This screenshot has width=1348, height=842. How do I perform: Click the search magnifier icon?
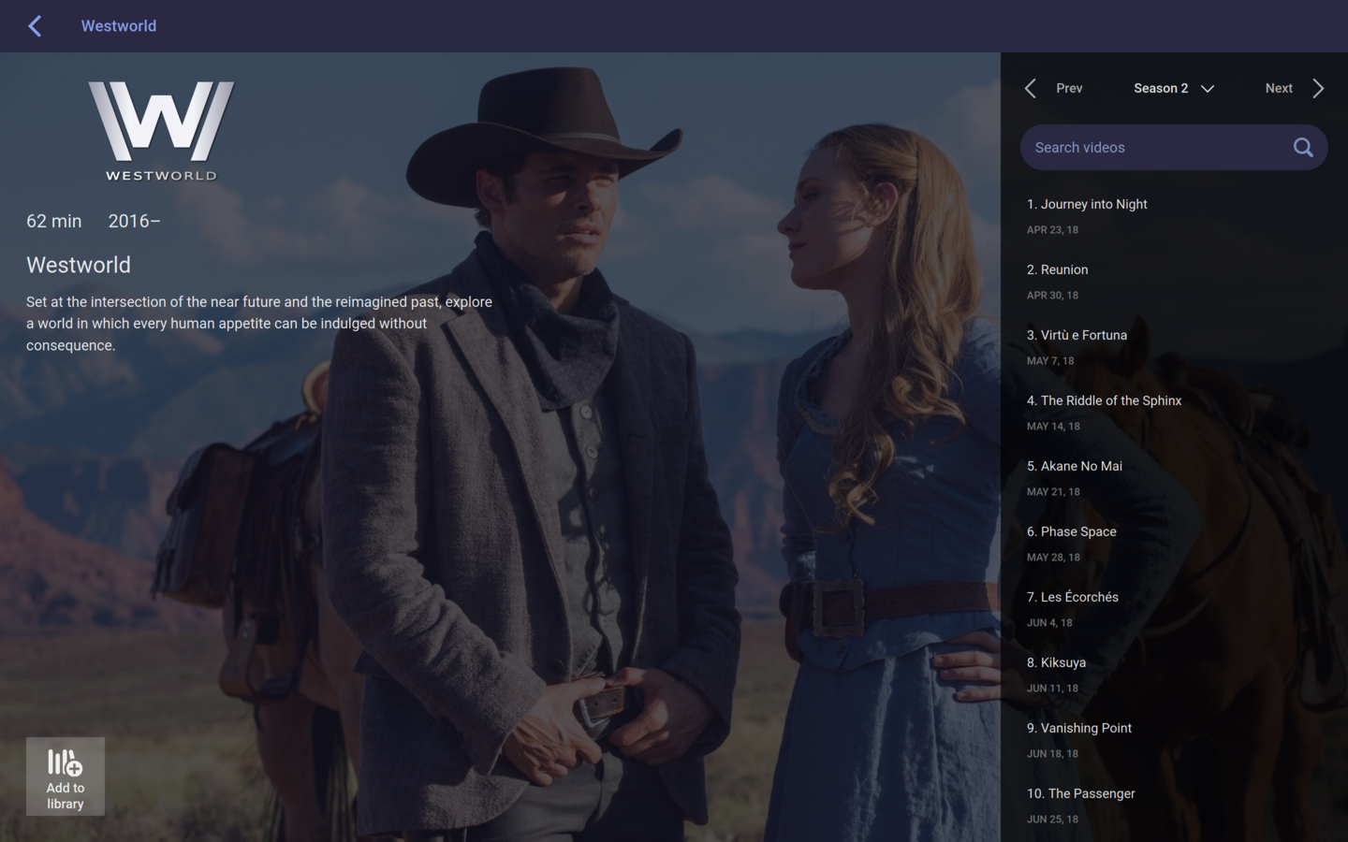pyautogui.click(x=1302, y=148)
